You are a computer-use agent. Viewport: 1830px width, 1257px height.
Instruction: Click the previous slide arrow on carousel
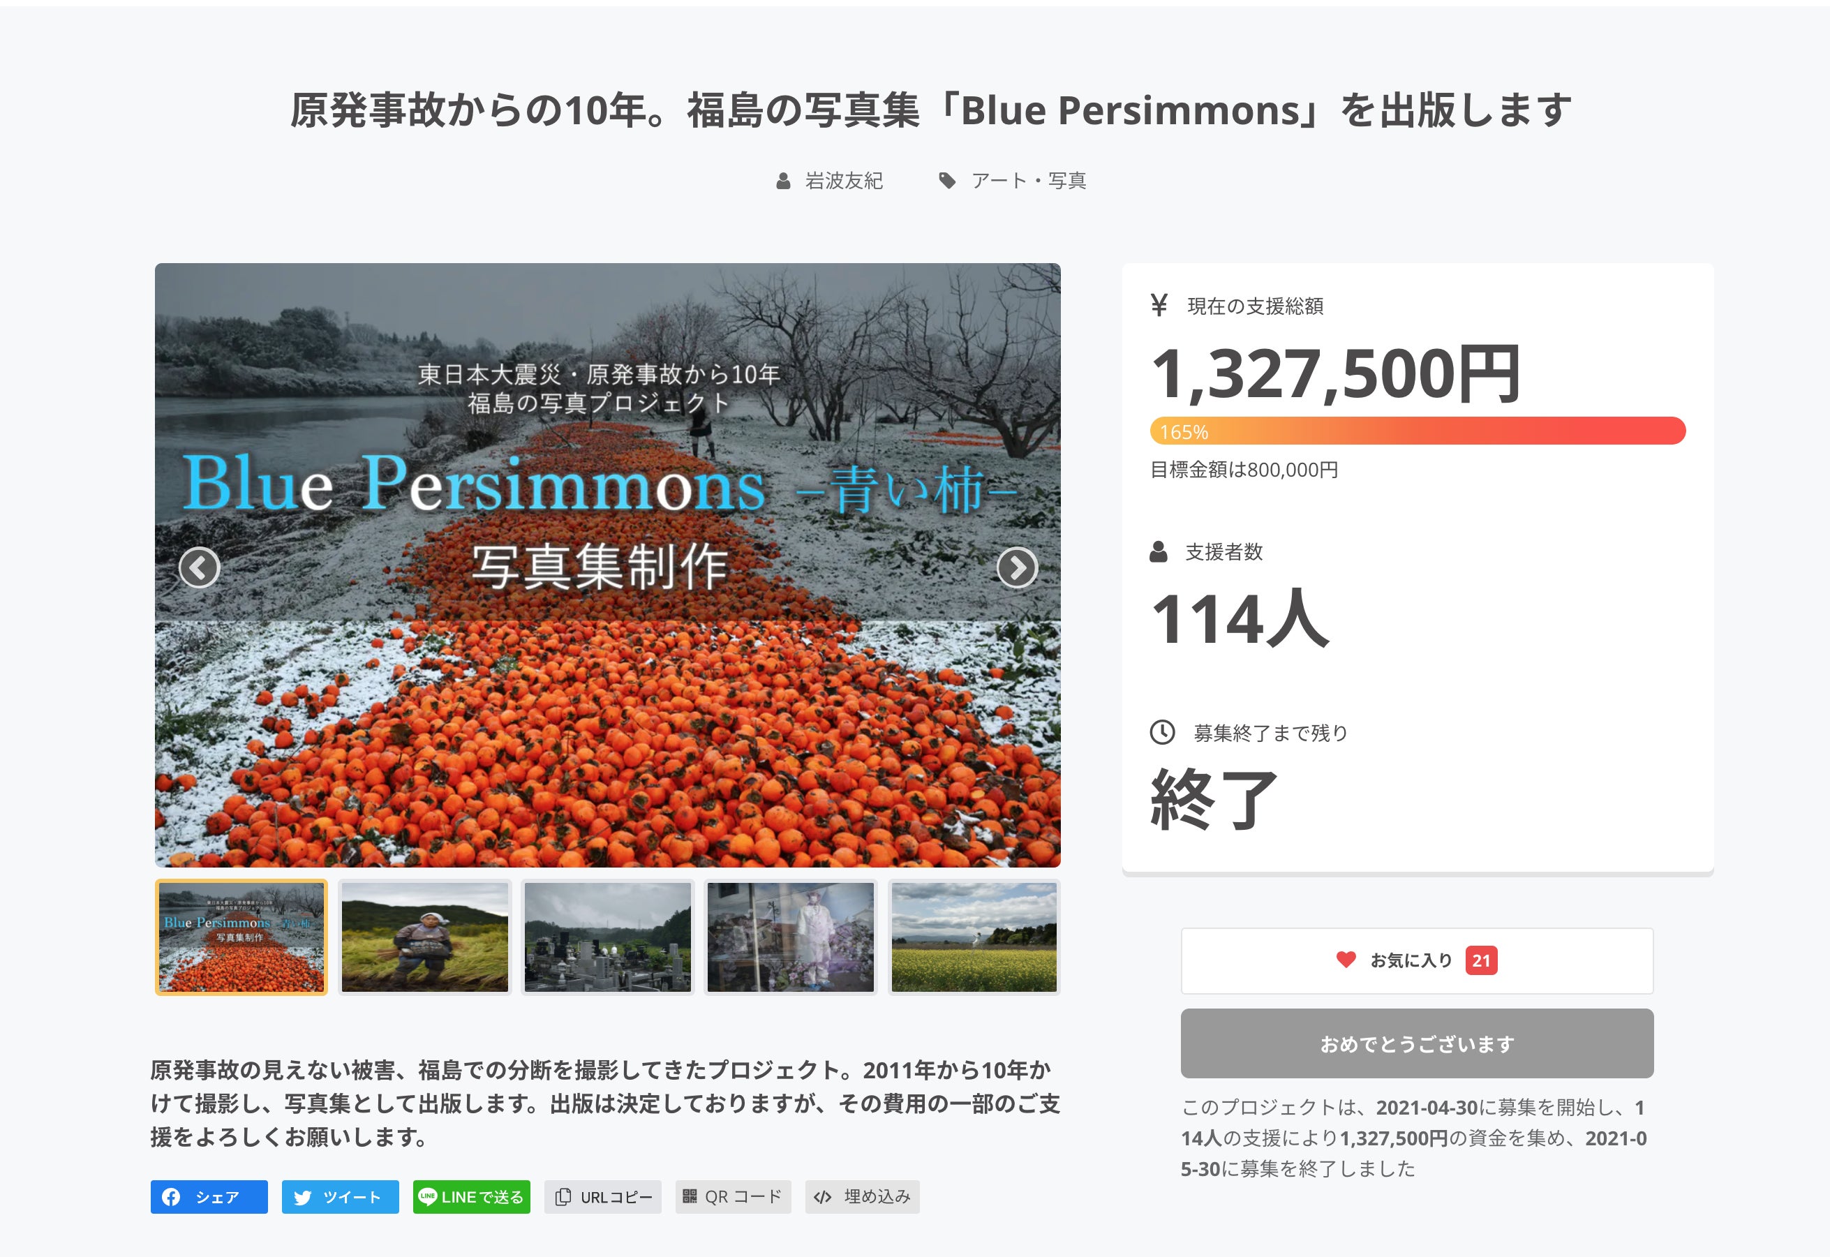point(199,567)
